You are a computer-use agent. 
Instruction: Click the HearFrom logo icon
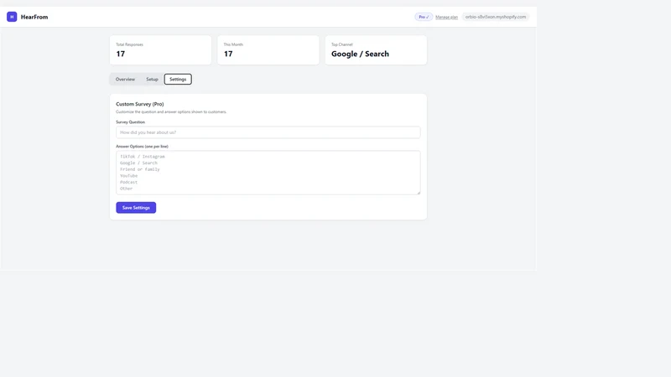12,17
